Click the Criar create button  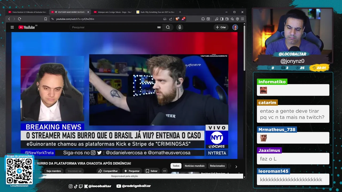(x=221, y=27)
